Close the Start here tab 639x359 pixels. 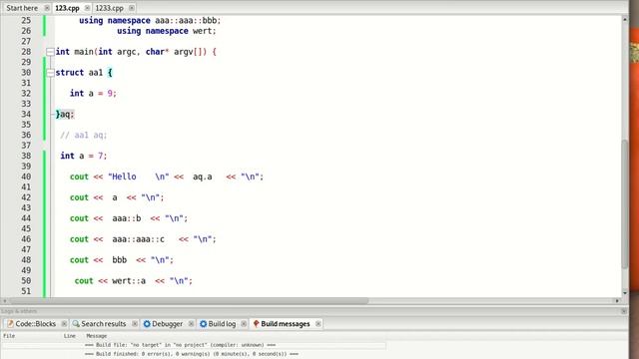tap(47, 8)
